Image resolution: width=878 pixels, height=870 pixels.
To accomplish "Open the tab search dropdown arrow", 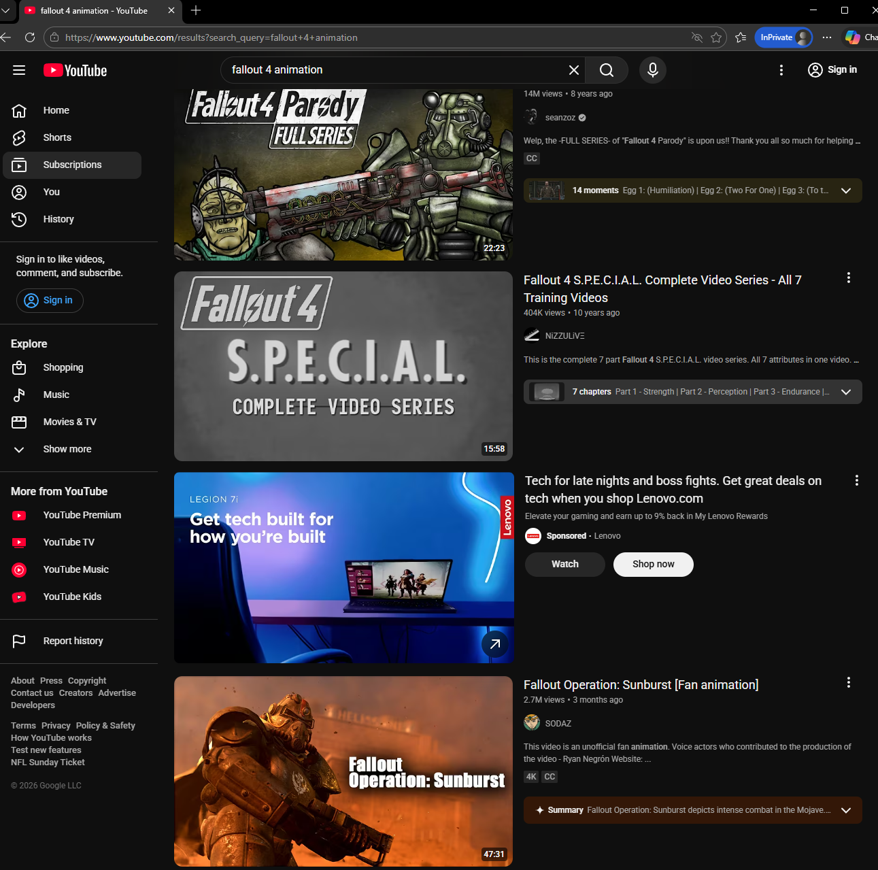I will (5, 10).
